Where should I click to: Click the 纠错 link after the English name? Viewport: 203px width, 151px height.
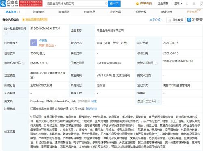[93, 101]
